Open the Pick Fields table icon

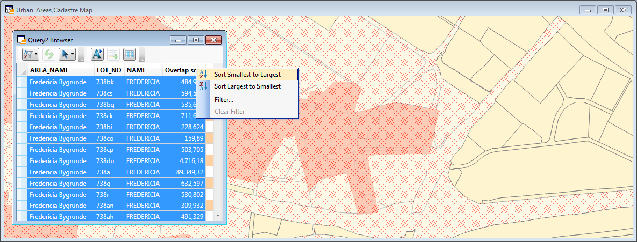[x=130, y=54]
